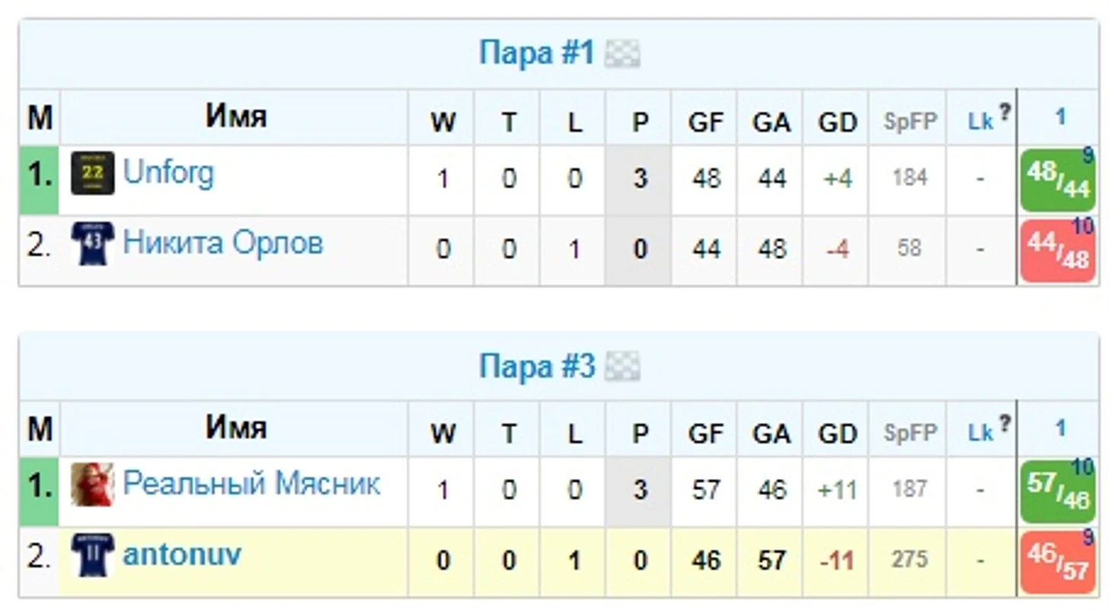Click the red 46/57 match result cell
Screen dimensions: 1110x611
[1058, 562]
